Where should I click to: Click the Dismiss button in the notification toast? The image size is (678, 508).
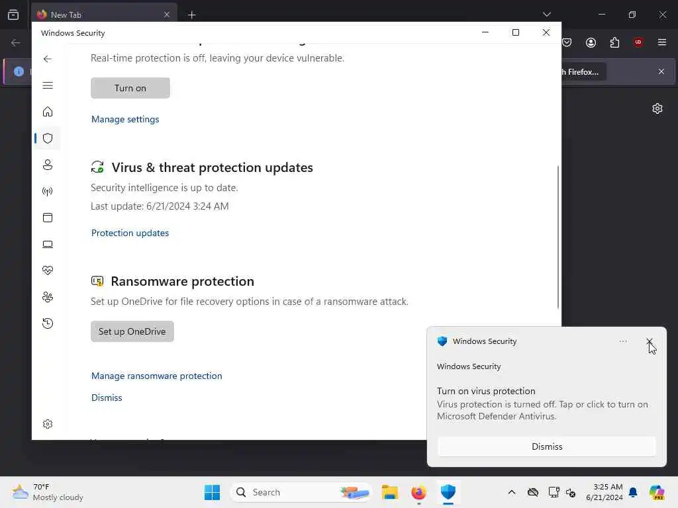point(546,446)
